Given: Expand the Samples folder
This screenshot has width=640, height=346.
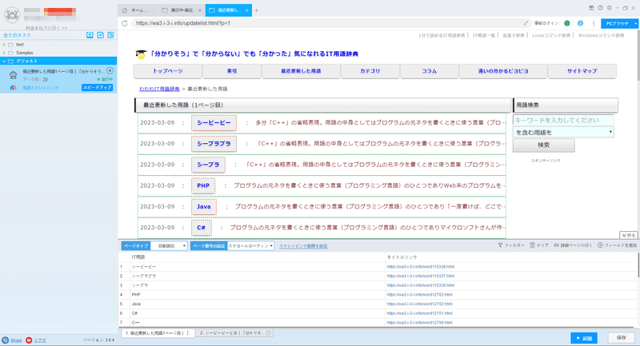Looking at the screenshot, I should pos(4,53).
